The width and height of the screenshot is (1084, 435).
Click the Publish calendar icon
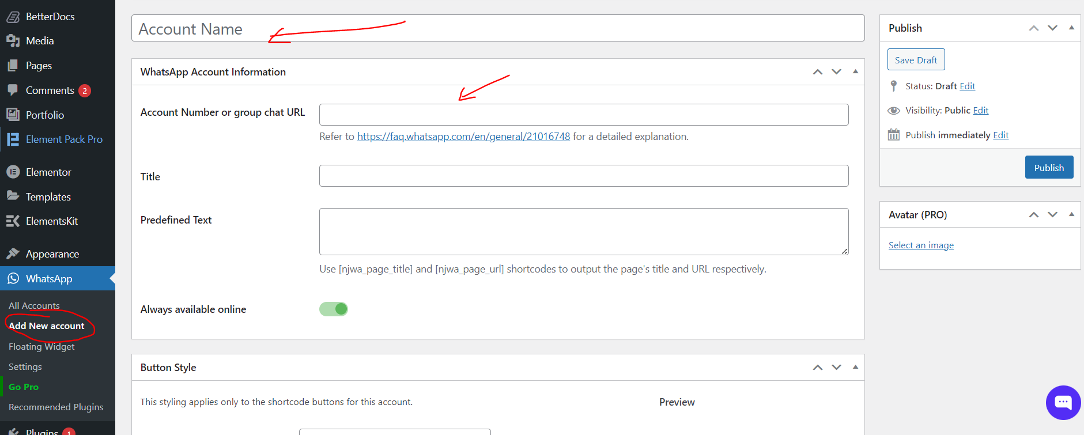coord(894,135)
